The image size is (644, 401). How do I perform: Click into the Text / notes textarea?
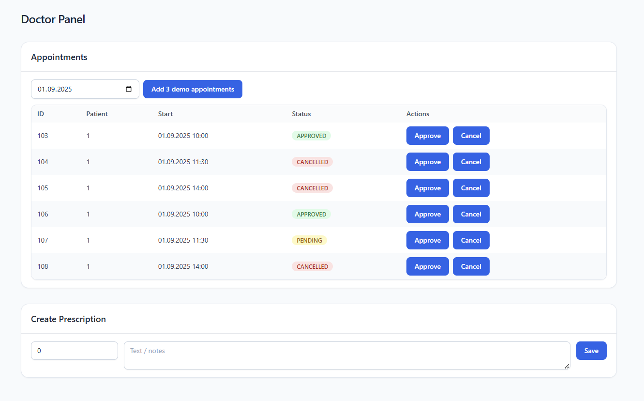[347, 355]
